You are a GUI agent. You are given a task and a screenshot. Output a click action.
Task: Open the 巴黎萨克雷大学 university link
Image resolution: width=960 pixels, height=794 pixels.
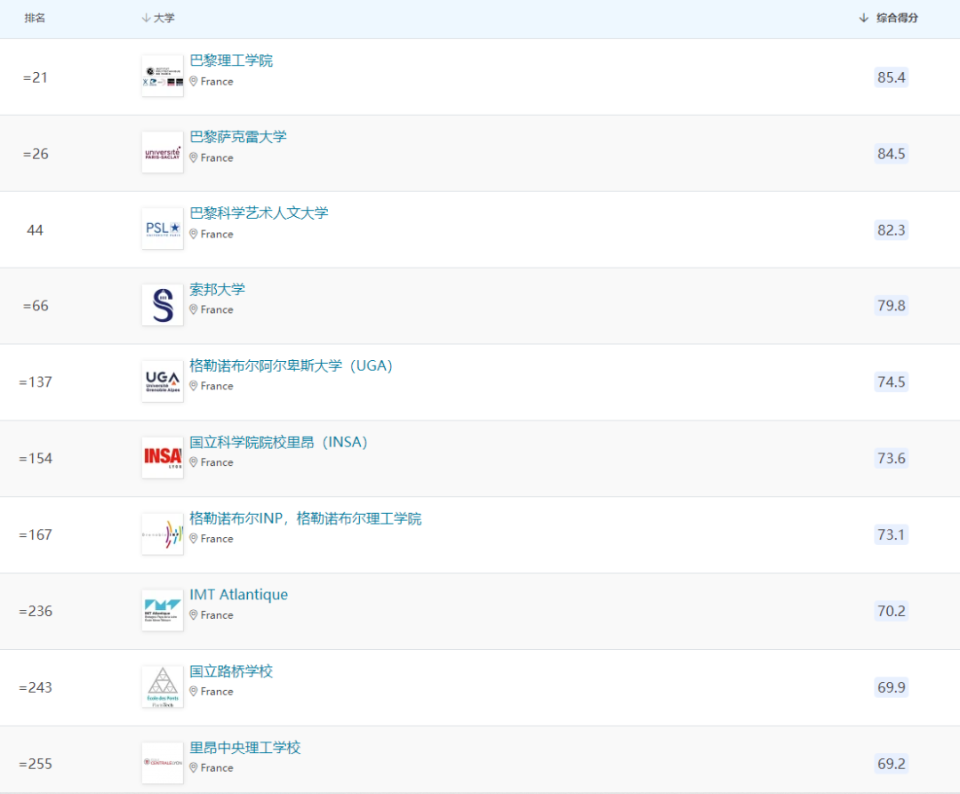237,137
